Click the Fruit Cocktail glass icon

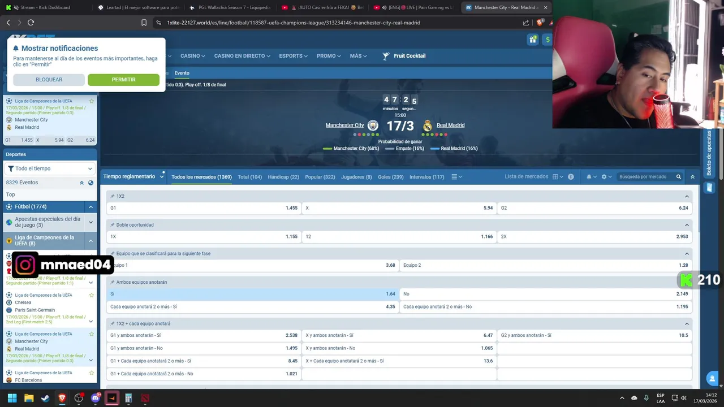click(386, 56)
